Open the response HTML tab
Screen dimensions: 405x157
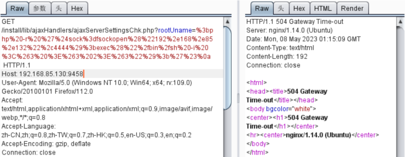(x=323, y=8)
